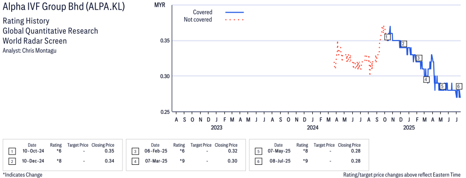Click the 2024 year label on axis
The width and height of the screenshot is (466, 178).
click(x=312, y=128)
